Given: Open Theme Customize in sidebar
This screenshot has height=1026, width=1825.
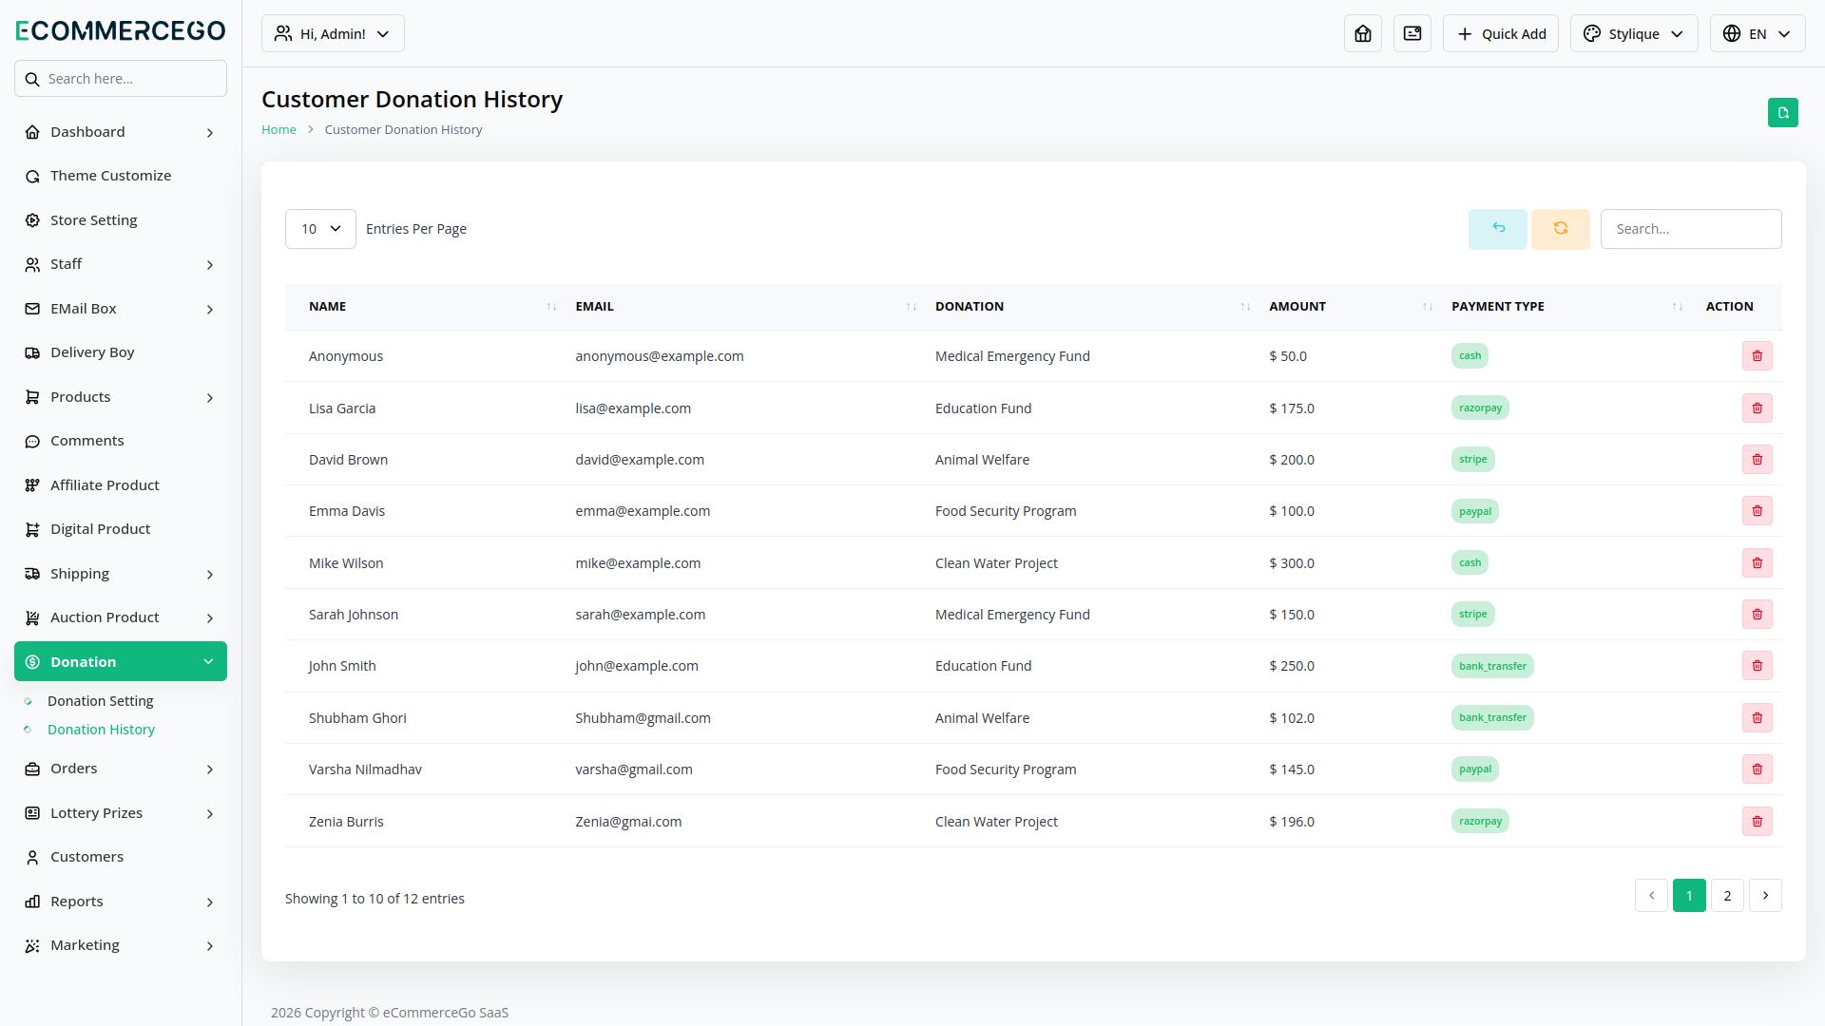Looking at the screenshot, I should 121,176.
